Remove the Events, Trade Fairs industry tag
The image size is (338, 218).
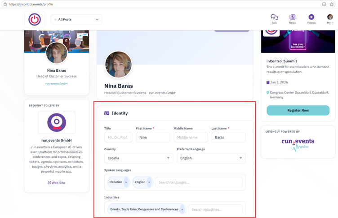(x=182, y=209)
